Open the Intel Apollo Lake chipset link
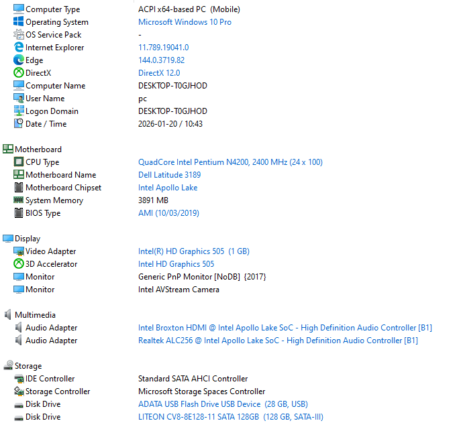 [168, 188]
